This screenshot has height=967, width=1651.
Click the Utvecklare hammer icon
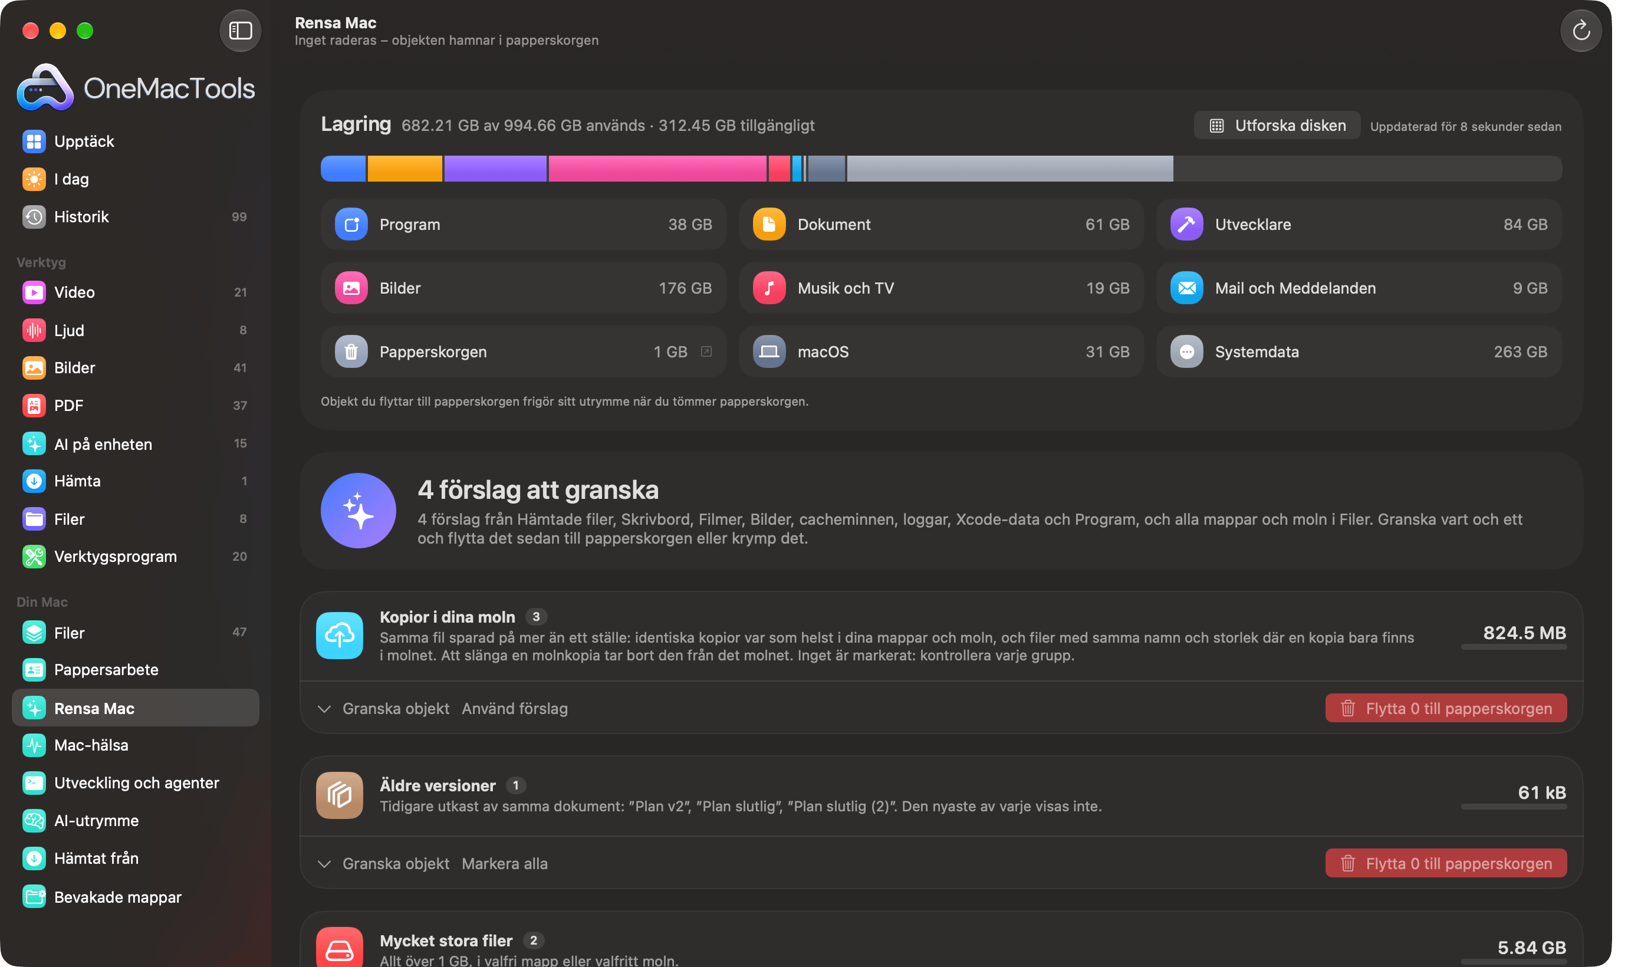pos(1186,224)
